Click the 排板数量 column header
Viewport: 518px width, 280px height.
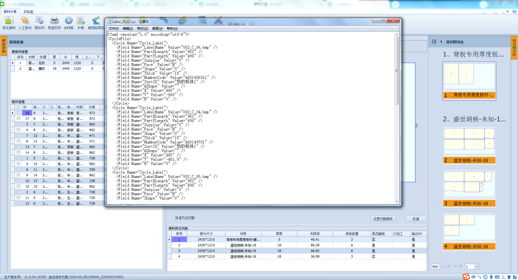pyautogui.click(x=352, y=233)
